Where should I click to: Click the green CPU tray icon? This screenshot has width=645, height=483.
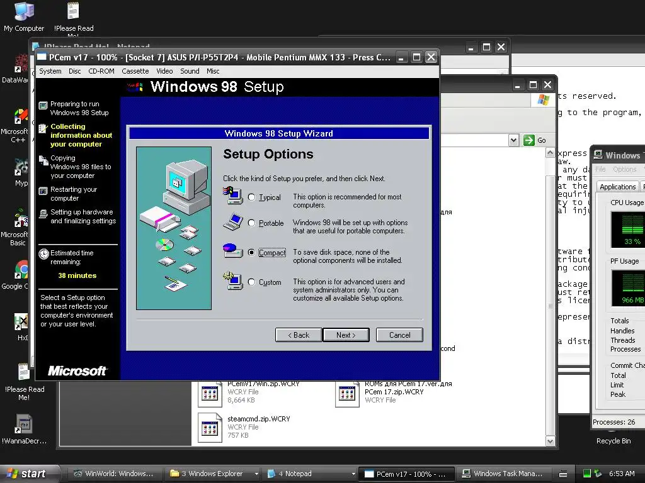click(x=586, y=474)
